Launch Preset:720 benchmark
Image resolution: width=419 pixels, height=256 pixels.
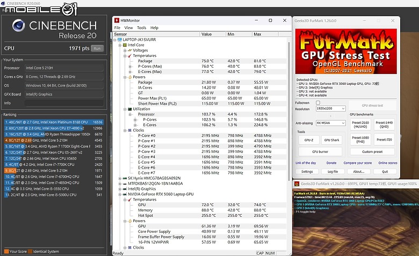(384, 140)
